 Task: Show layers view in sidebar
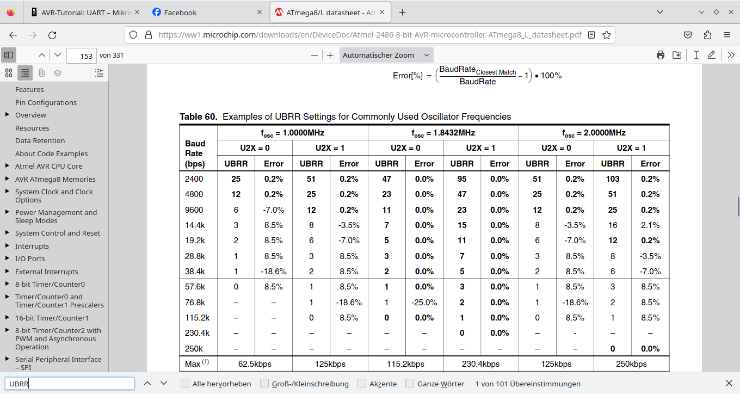58,73
